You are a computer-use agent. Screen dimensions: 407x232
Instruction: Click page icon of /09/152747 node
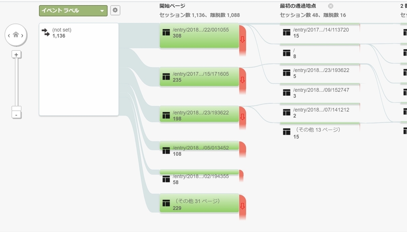[x=287, y=93]
